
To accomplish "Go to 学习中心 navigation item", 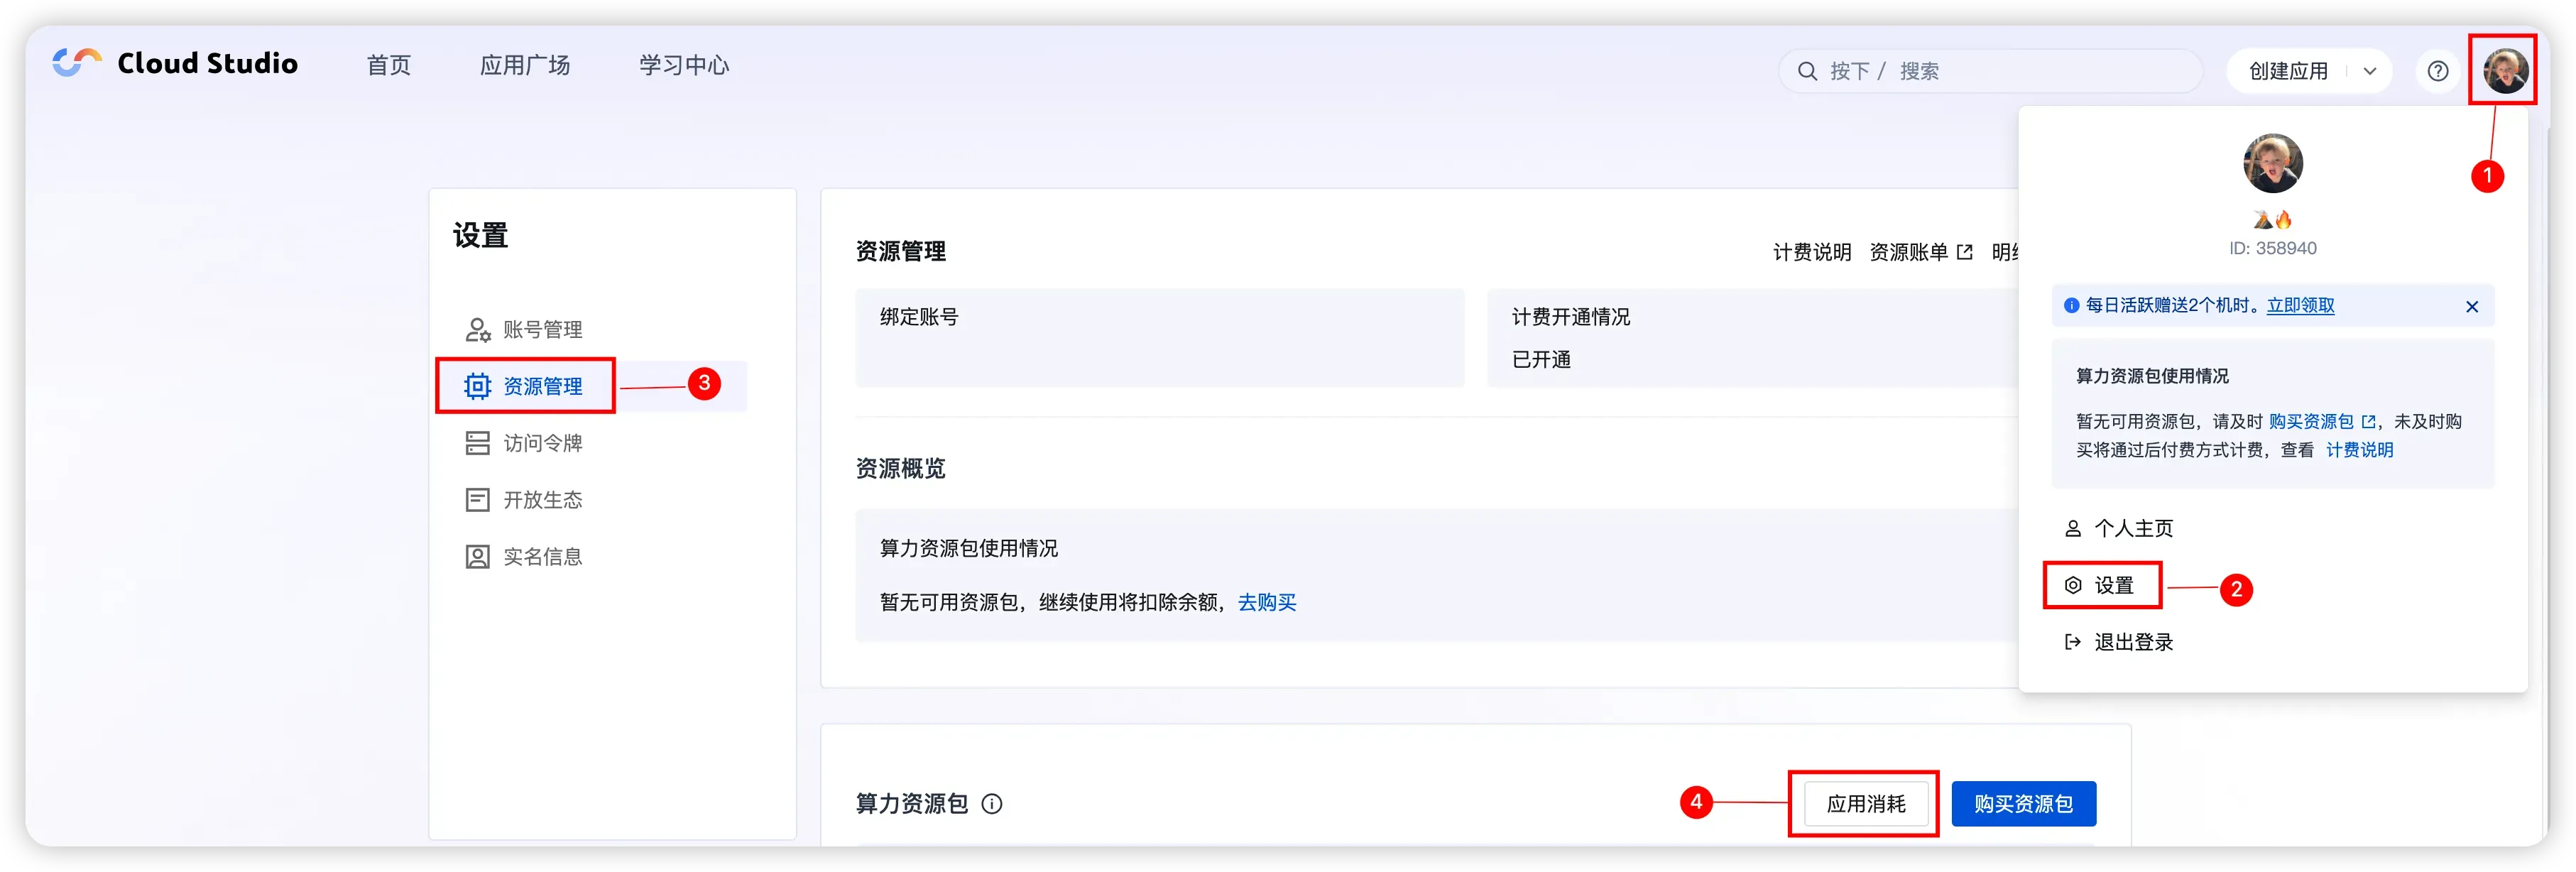I will point(684,65).
